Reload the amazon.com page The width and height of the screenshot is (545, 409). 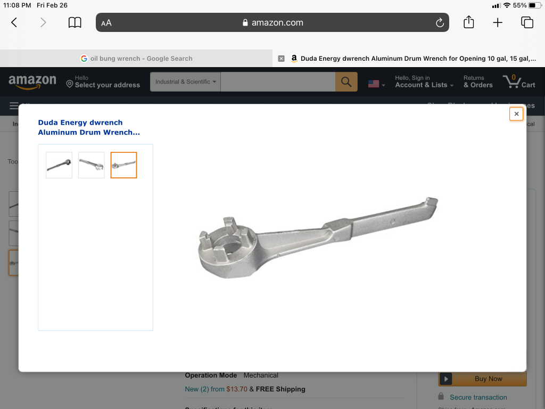[440, 22]
